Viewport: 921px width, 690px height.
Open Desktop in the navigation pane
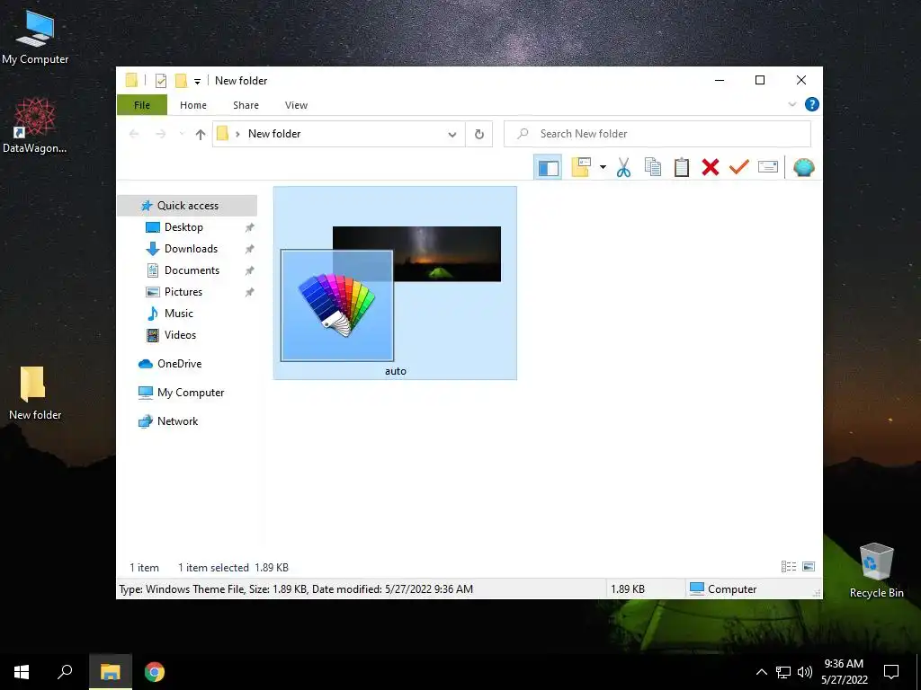(x=183, y=227)
